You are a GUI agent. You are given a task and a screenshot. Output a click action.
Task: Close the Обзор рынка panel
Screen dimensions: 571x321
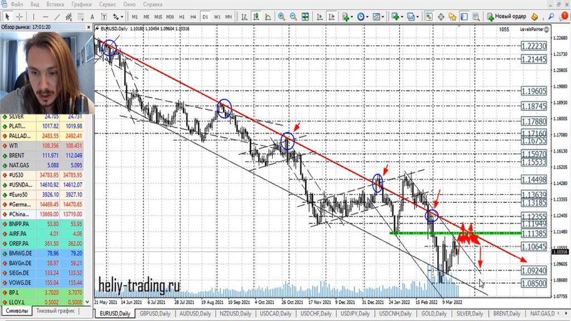click(88, 27)
